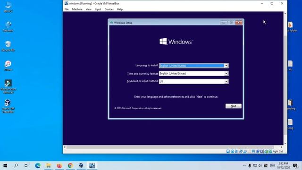Expand the Keyboard or input method dropdown

click(x=226, y=81)
